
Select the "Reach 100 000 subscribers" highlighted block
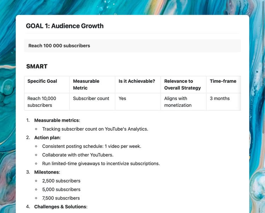click(59, 46)
